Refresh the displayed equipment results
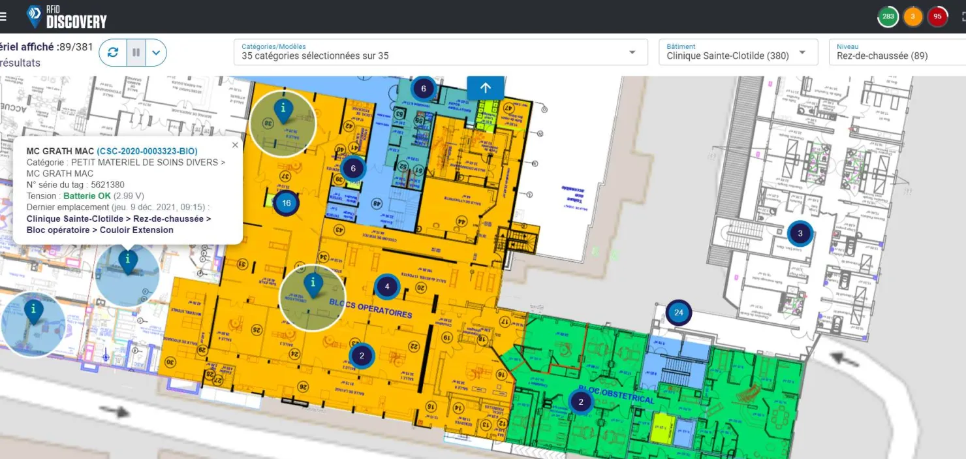Viewport: 966px width, 459px height. tap(113, 53)
